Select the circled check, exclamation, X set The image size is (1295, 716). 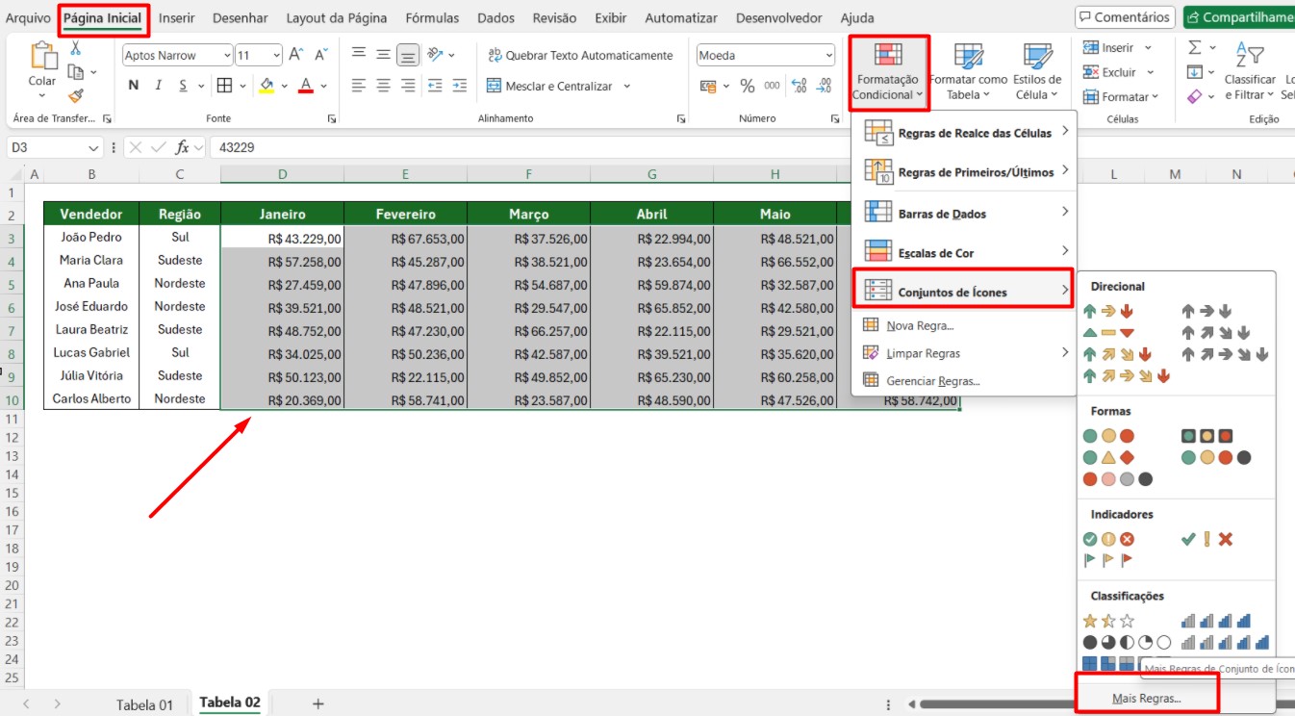coord(1108,540)
